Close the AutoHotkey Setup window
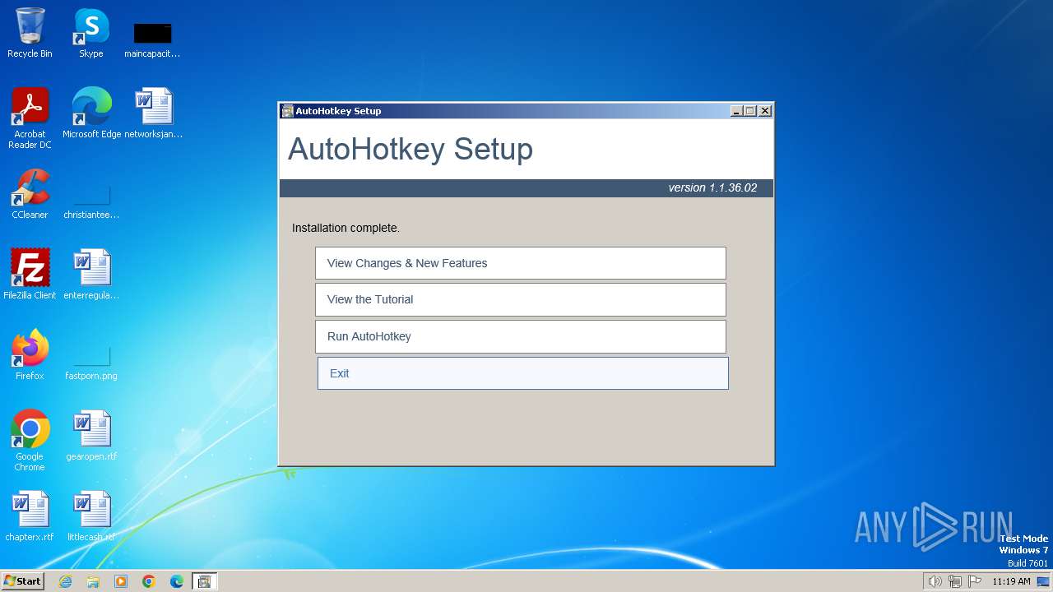This screenshot has width=1053, height=592. [764, 111]
